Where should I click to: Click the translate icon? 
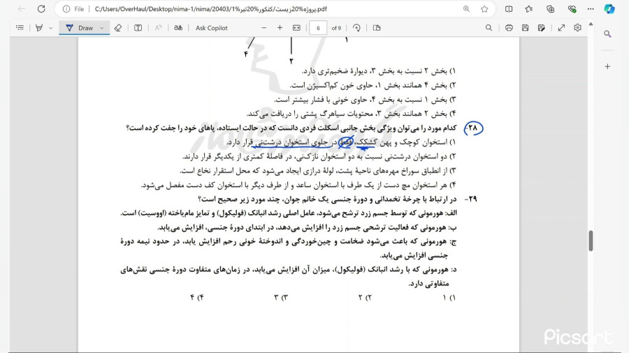pos(178,28)
